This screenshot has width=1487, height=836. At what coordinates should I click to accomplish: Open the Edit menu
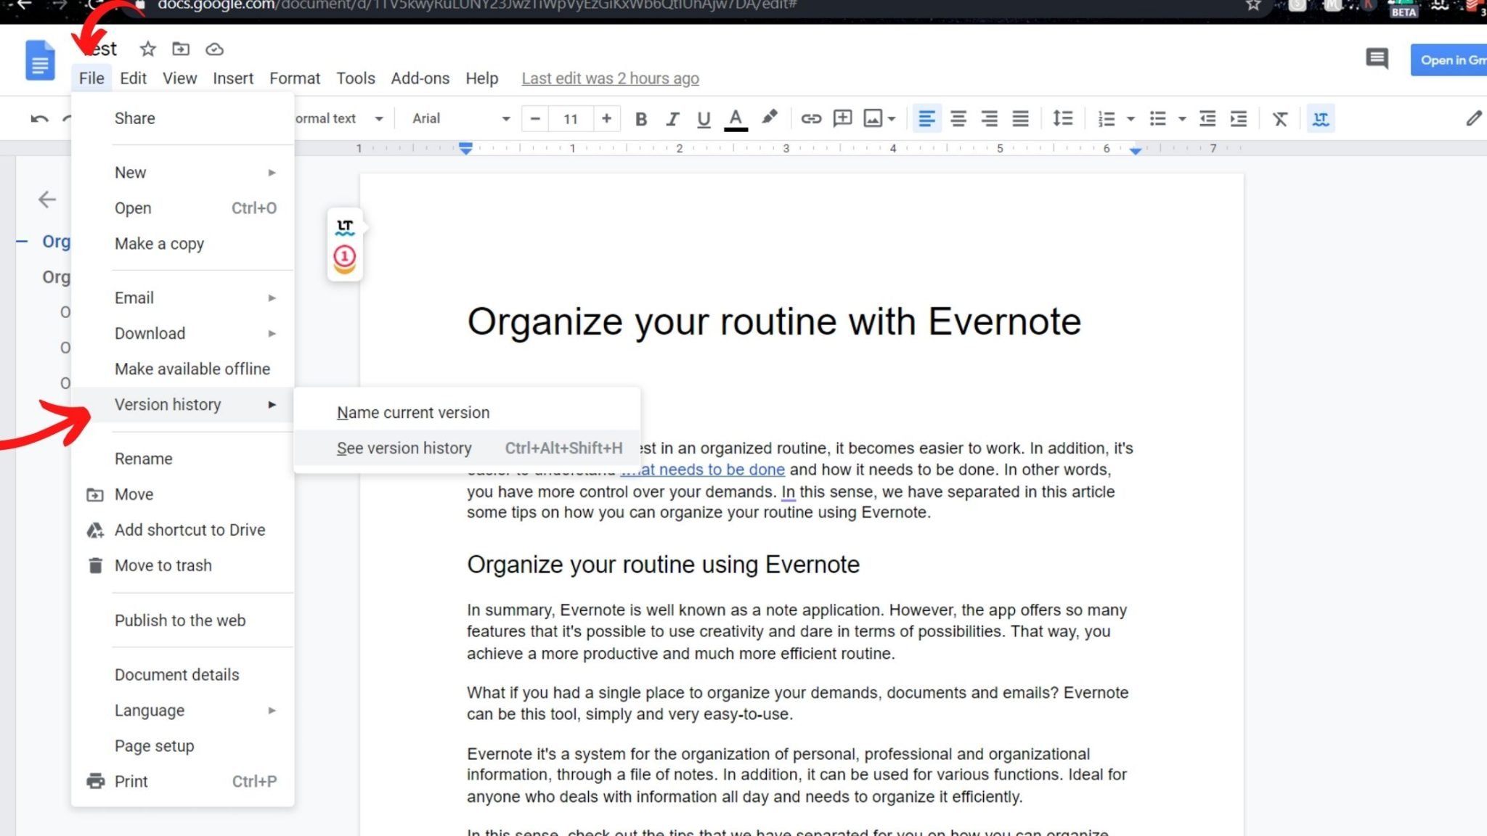click(x=133, y=78)
